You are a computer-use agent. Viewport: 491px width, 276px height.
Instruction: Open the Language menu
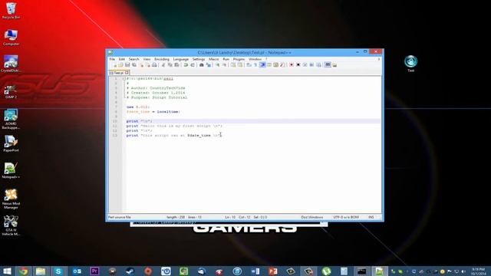tap(181, 59)
